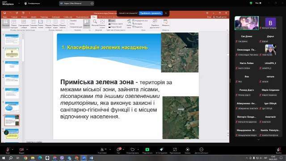Open the Дизайн ribbon tab

pos(34,17)
